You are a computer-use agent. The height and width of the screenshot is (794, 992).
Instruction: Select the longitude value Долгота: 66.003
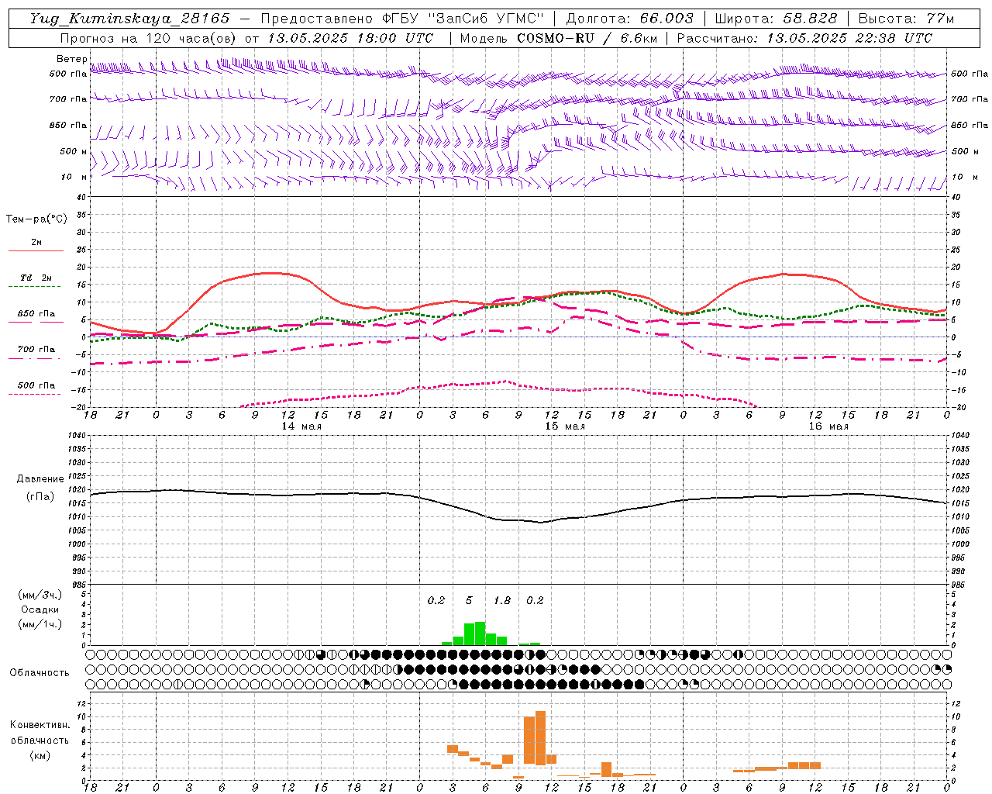click(x=629, y=19)
